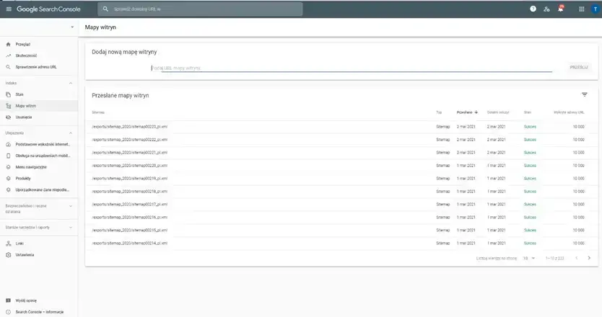Open the Help question mark icon

(x=533, y=9)
